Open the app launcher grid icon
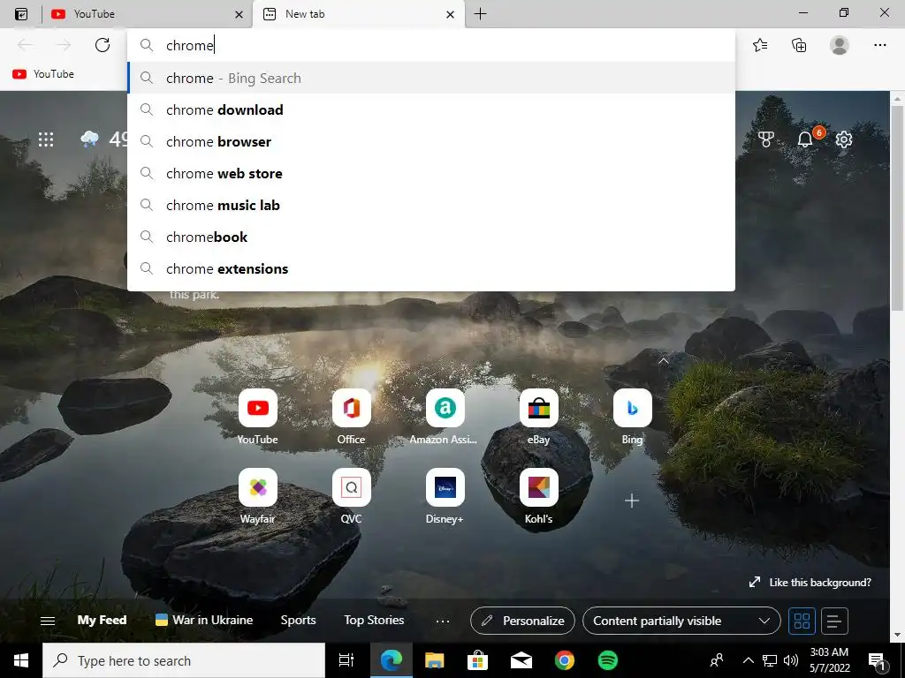905x678 pixels. point(46,139)
